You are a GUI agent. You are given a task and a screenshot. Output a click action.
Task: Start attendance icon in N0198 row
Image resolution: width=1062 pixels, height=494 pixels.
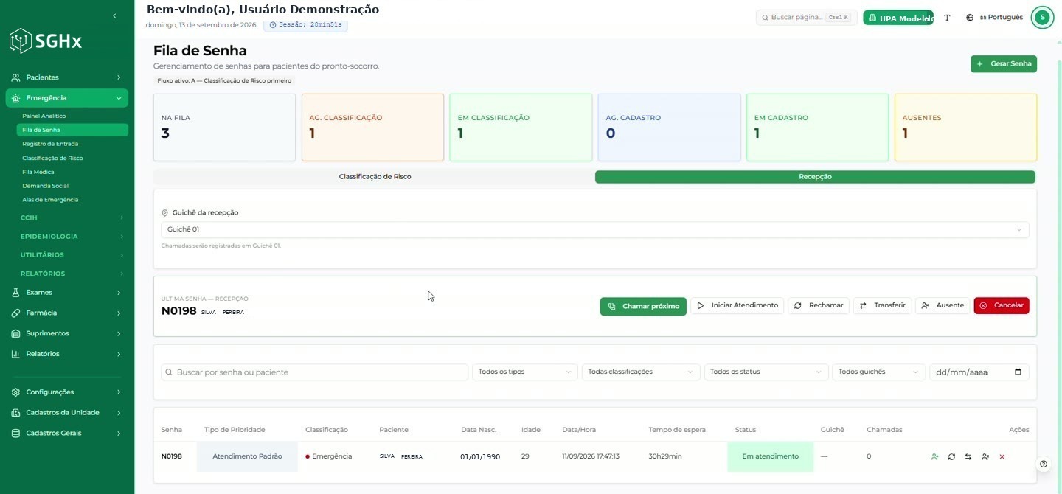coord(934,457)
